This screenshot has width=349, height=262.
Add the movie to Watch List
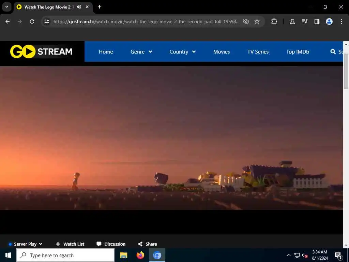[x=70, y=244]
